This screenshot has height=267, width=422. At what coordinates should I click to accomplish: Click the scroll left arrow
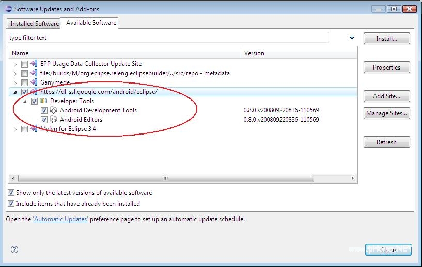click(13, 178)
